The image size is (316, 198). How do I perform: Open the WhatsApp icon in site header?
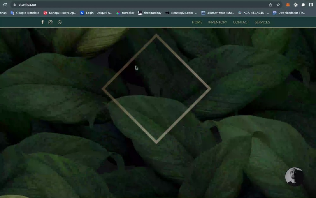point(59,22)
